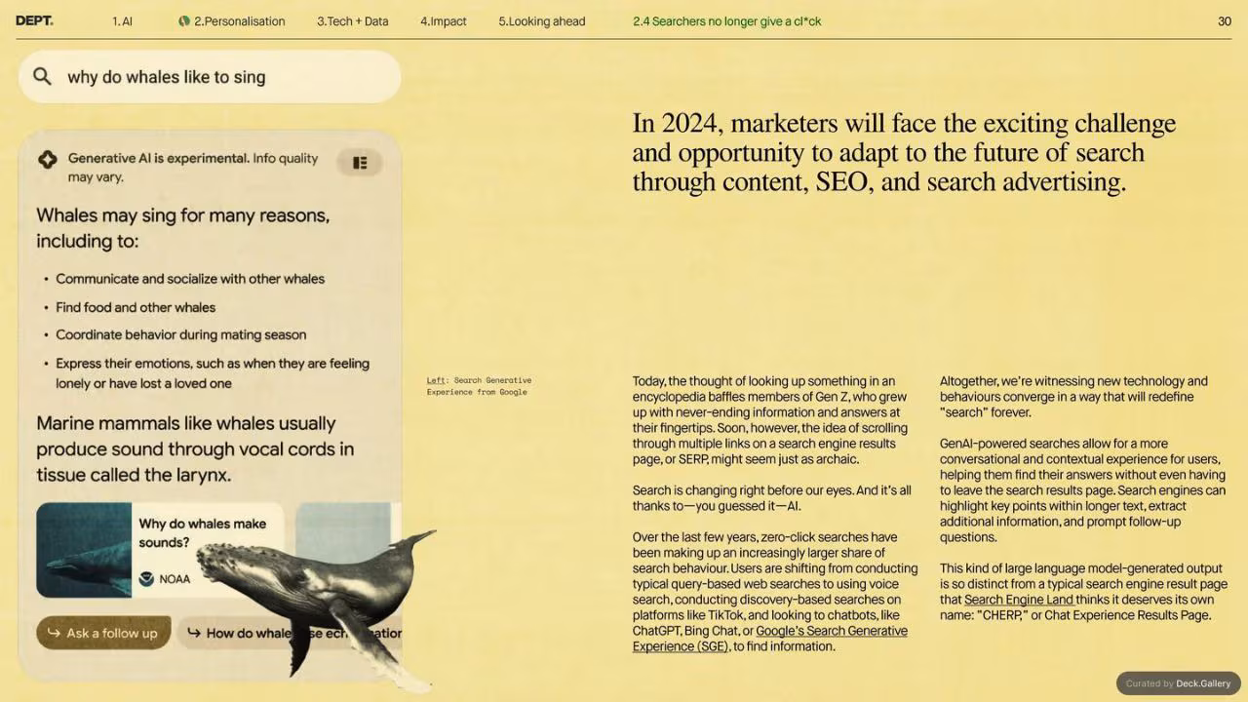Click Generative AI is experimental notice
1248x702 pixels.
[x=193, y=167]
